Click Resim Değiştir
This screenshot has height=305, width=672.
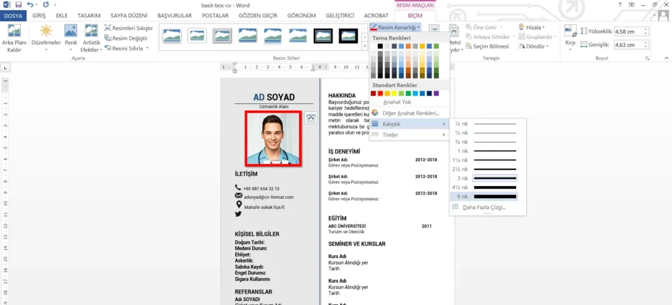(x=126, y=38)
